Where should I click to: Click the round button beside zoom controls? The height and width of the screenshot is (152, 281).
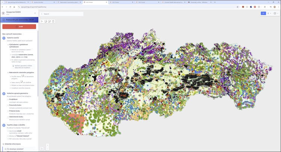(x=42, y=149)
